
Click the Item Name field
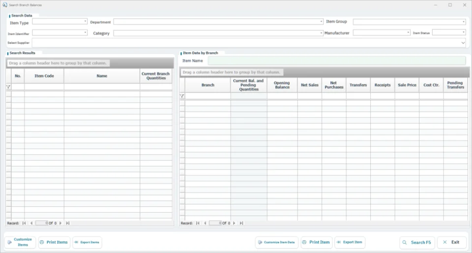(x=337, y=61)
